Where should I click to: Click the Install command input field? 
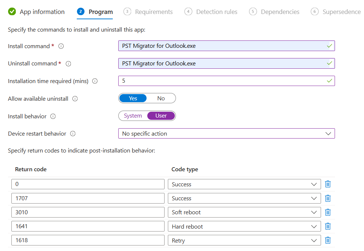(x=226, y=46)
